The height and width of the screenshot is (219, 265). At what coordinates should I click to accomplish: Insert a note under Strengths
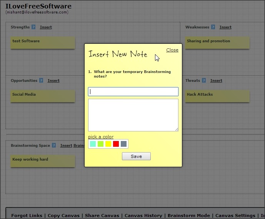(46, 27)
